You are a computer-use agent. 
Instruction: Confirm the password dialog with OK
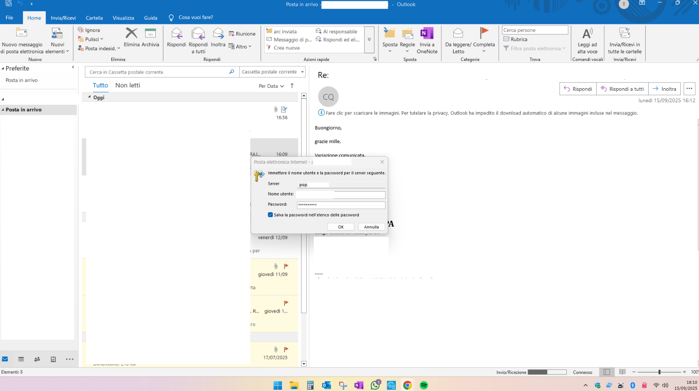coord(341,227)
